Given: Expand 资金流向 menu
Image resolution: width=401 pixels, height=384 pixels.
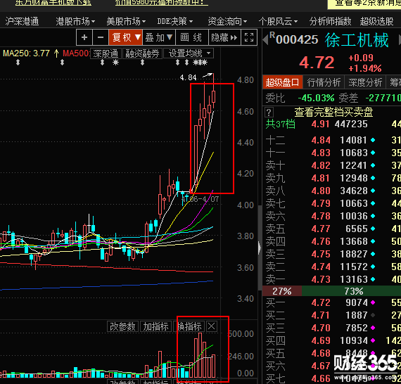Looking at the screenshot, I should [x=227, y=21].
